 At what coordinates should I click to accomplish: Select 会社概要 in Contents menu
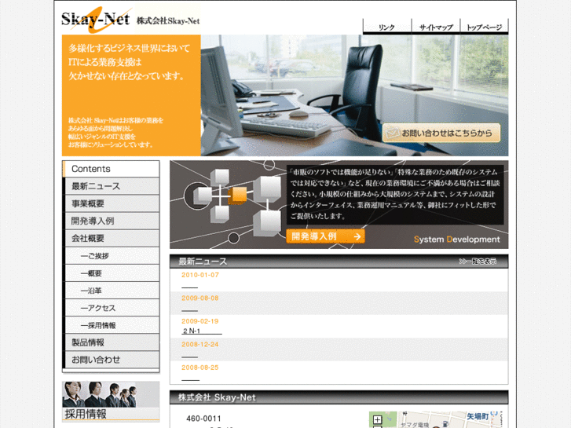(111, 238)
